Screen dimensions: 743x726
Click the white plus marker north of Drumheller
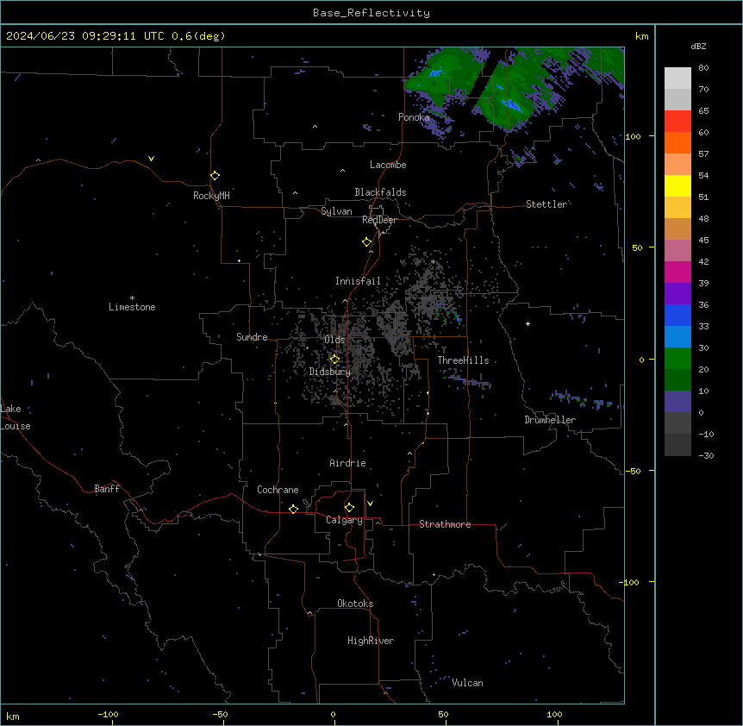point(528,323)
